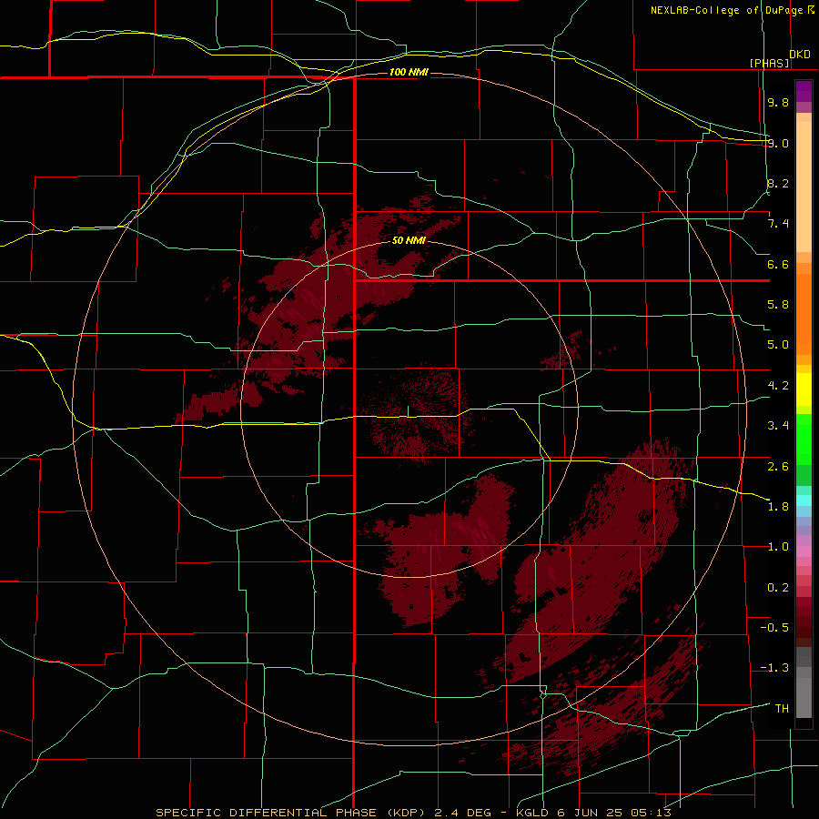Click the bright green band of the color scale
Viewport: 819px width, 819px height.
804,439
